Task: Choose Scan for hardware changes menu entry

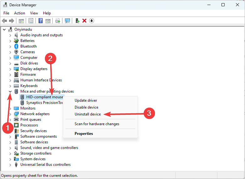Action: pos(100,124)
